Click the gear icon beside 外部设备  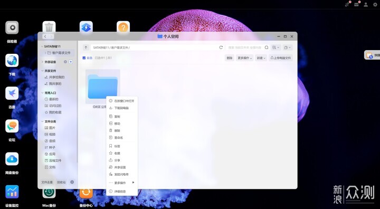coord(65,62)
